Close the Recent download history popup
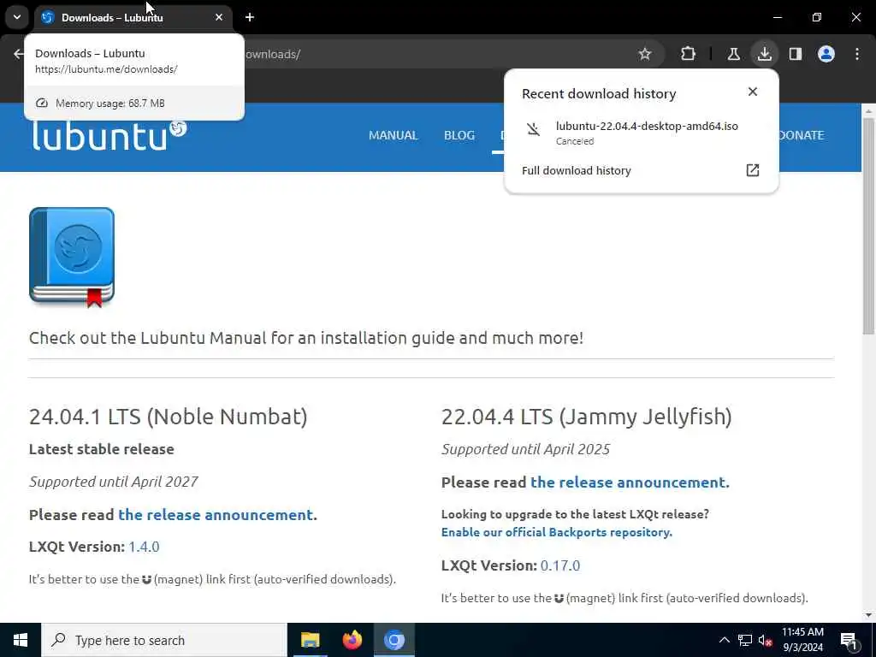Screen dimensions: 876x657 point(753,92)
